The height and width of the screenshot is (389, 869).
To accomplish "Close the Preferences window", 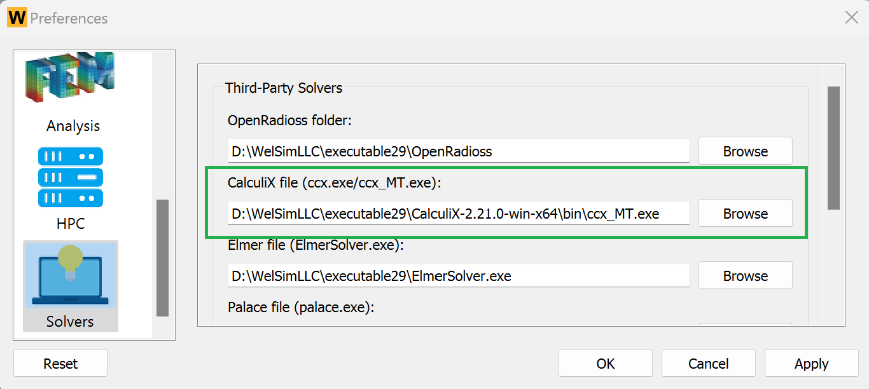I will coord(851,17).
